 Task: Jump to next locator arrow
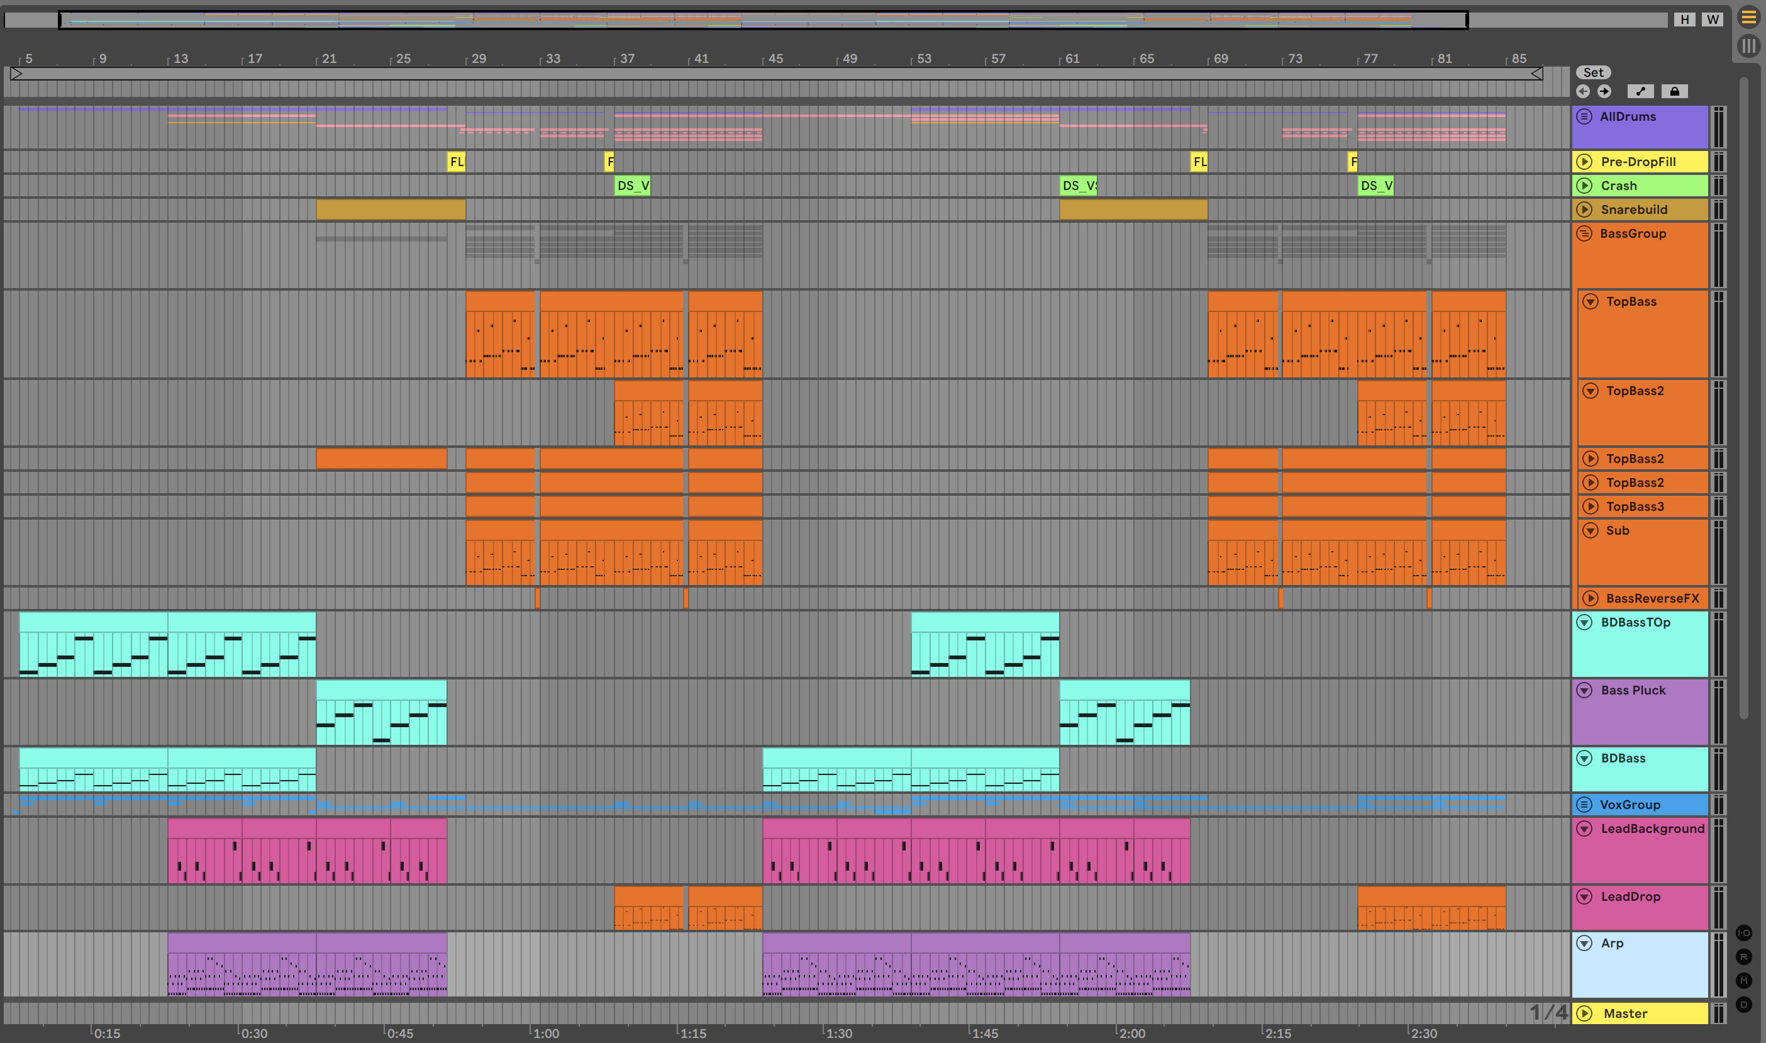click(x=1604, y=91)
